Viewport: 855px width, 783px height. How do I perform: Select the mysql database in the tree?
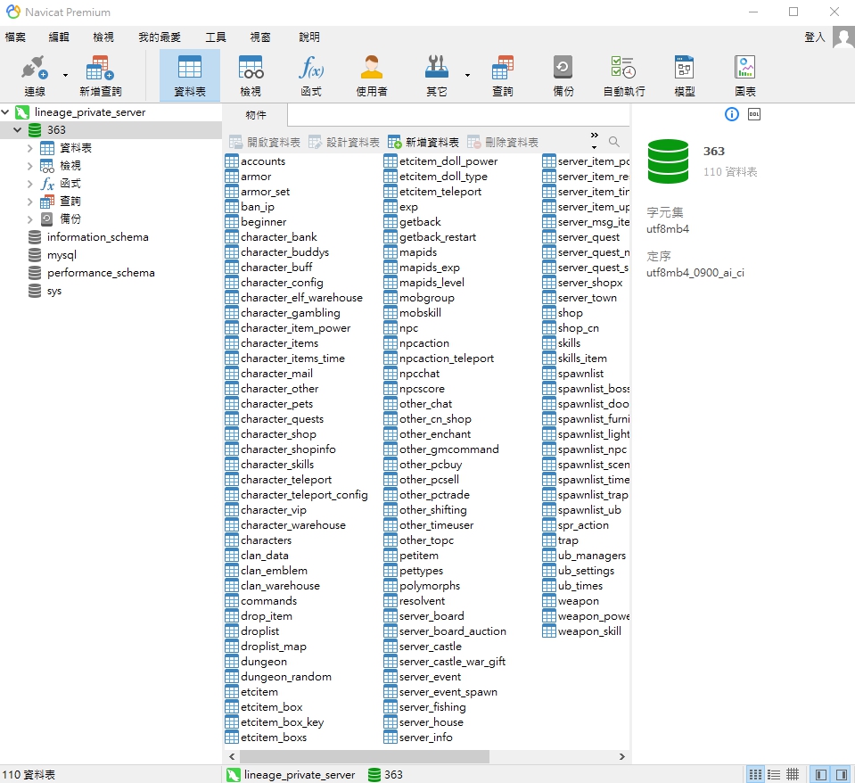62,255
